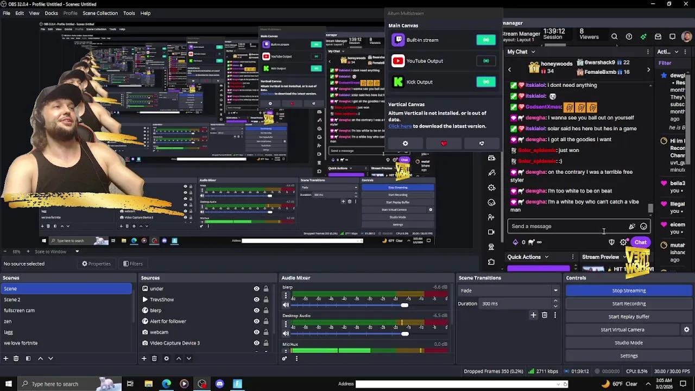Toggle Built-in stream output switch
This screenshot has width=695, height=391.
coord(486,40)
